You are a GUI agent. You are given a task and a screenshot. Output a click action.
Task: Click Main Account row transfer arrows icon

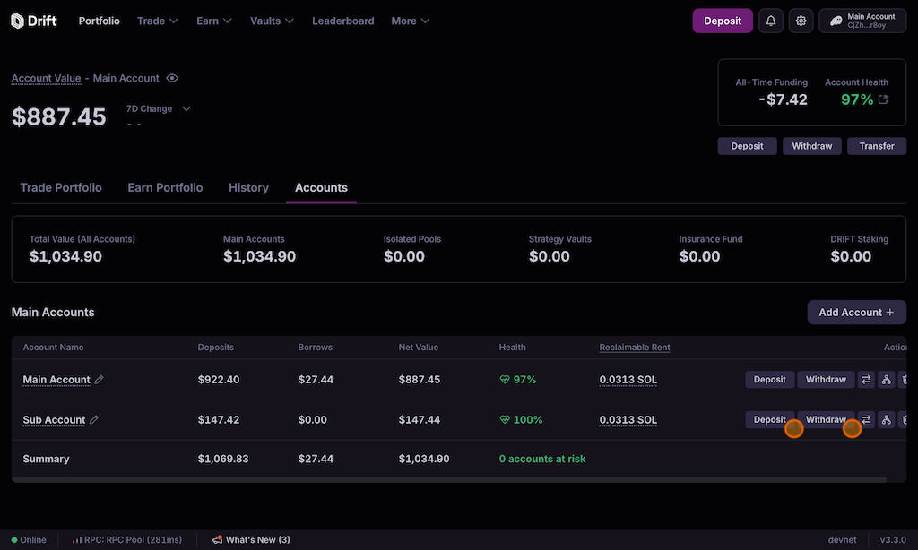866,380
